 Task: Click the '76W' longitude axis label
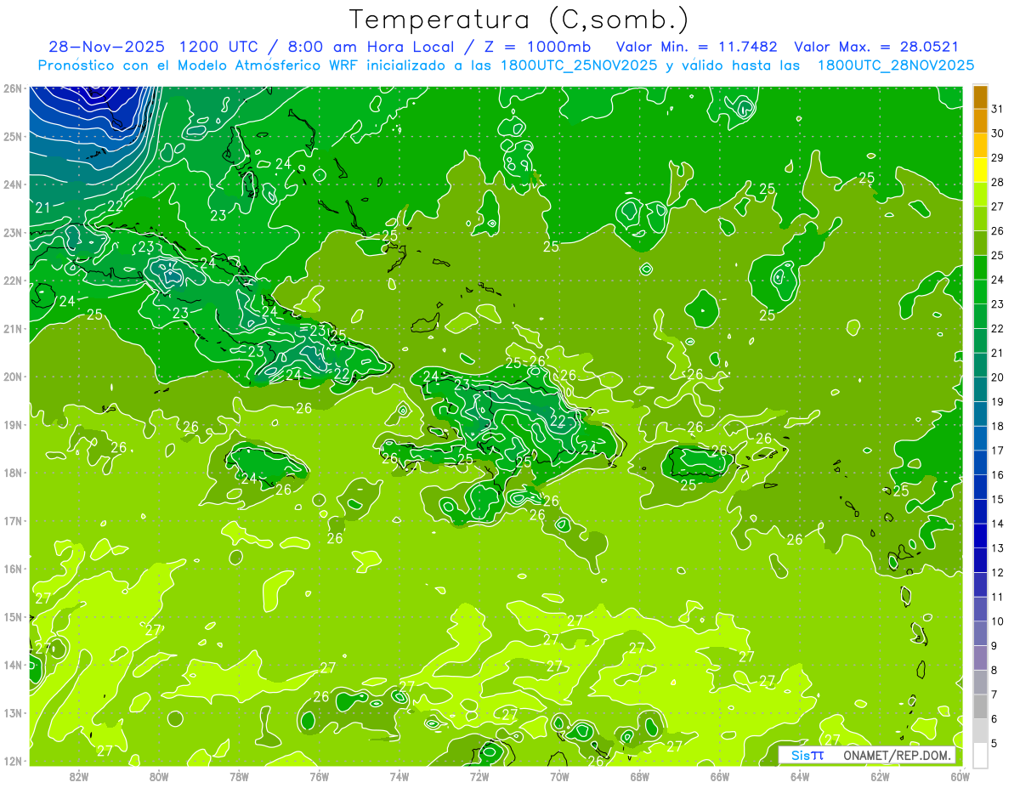tap(319, 776)
